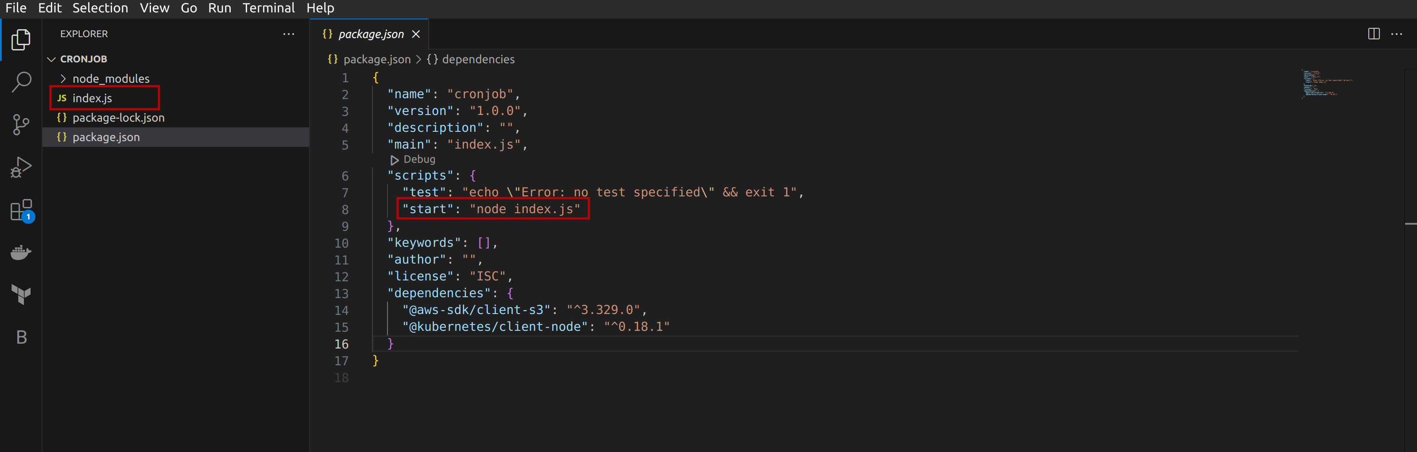Open the Docker whale icon panel
The width and height of the screenshot is (1417, 452).
tap(21, 252)
